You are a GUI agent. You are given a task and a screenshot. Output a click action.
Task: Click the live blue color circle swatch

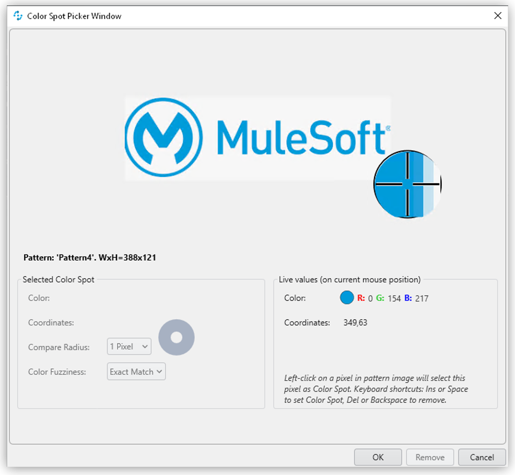point(347,298)
